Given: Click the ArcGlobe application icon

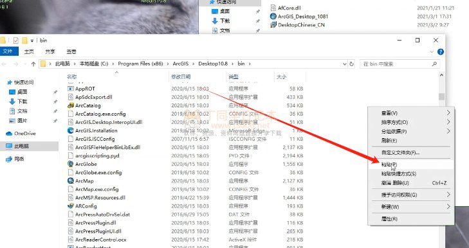Looking at the screenshot, I should pos(71,164).
